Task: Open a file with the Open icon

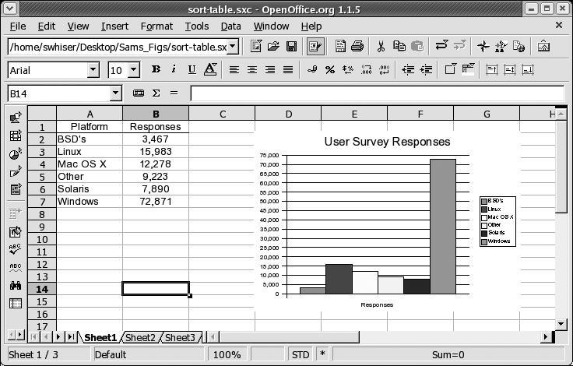Action: click(x=273, y=47)
